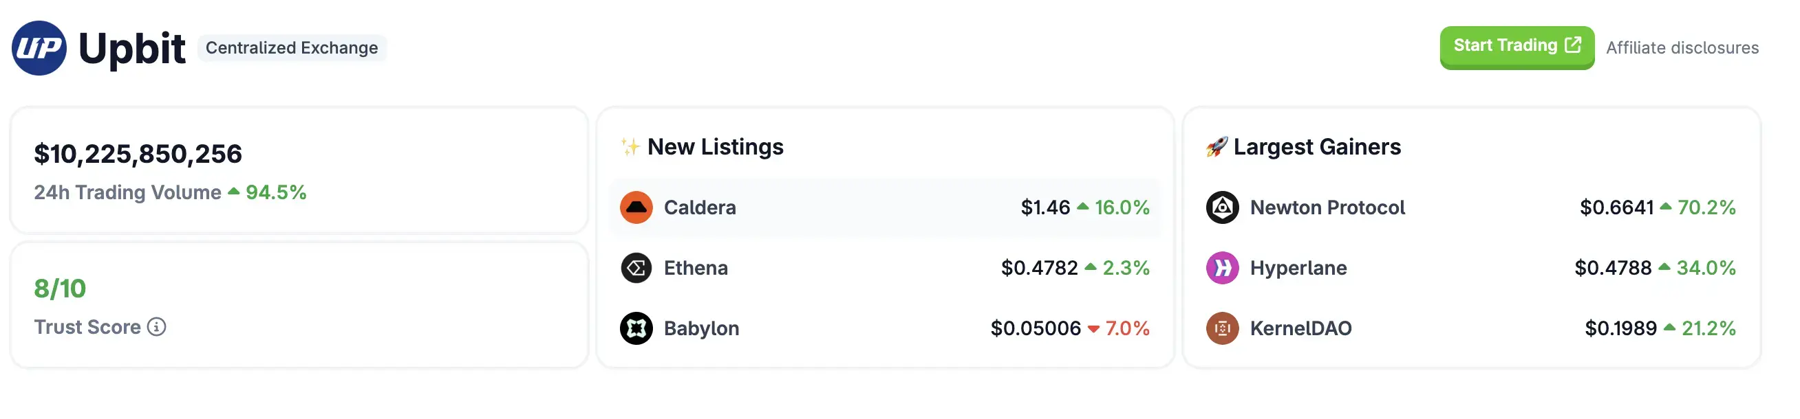Click the Upbit logo icon

click(39, 48)
